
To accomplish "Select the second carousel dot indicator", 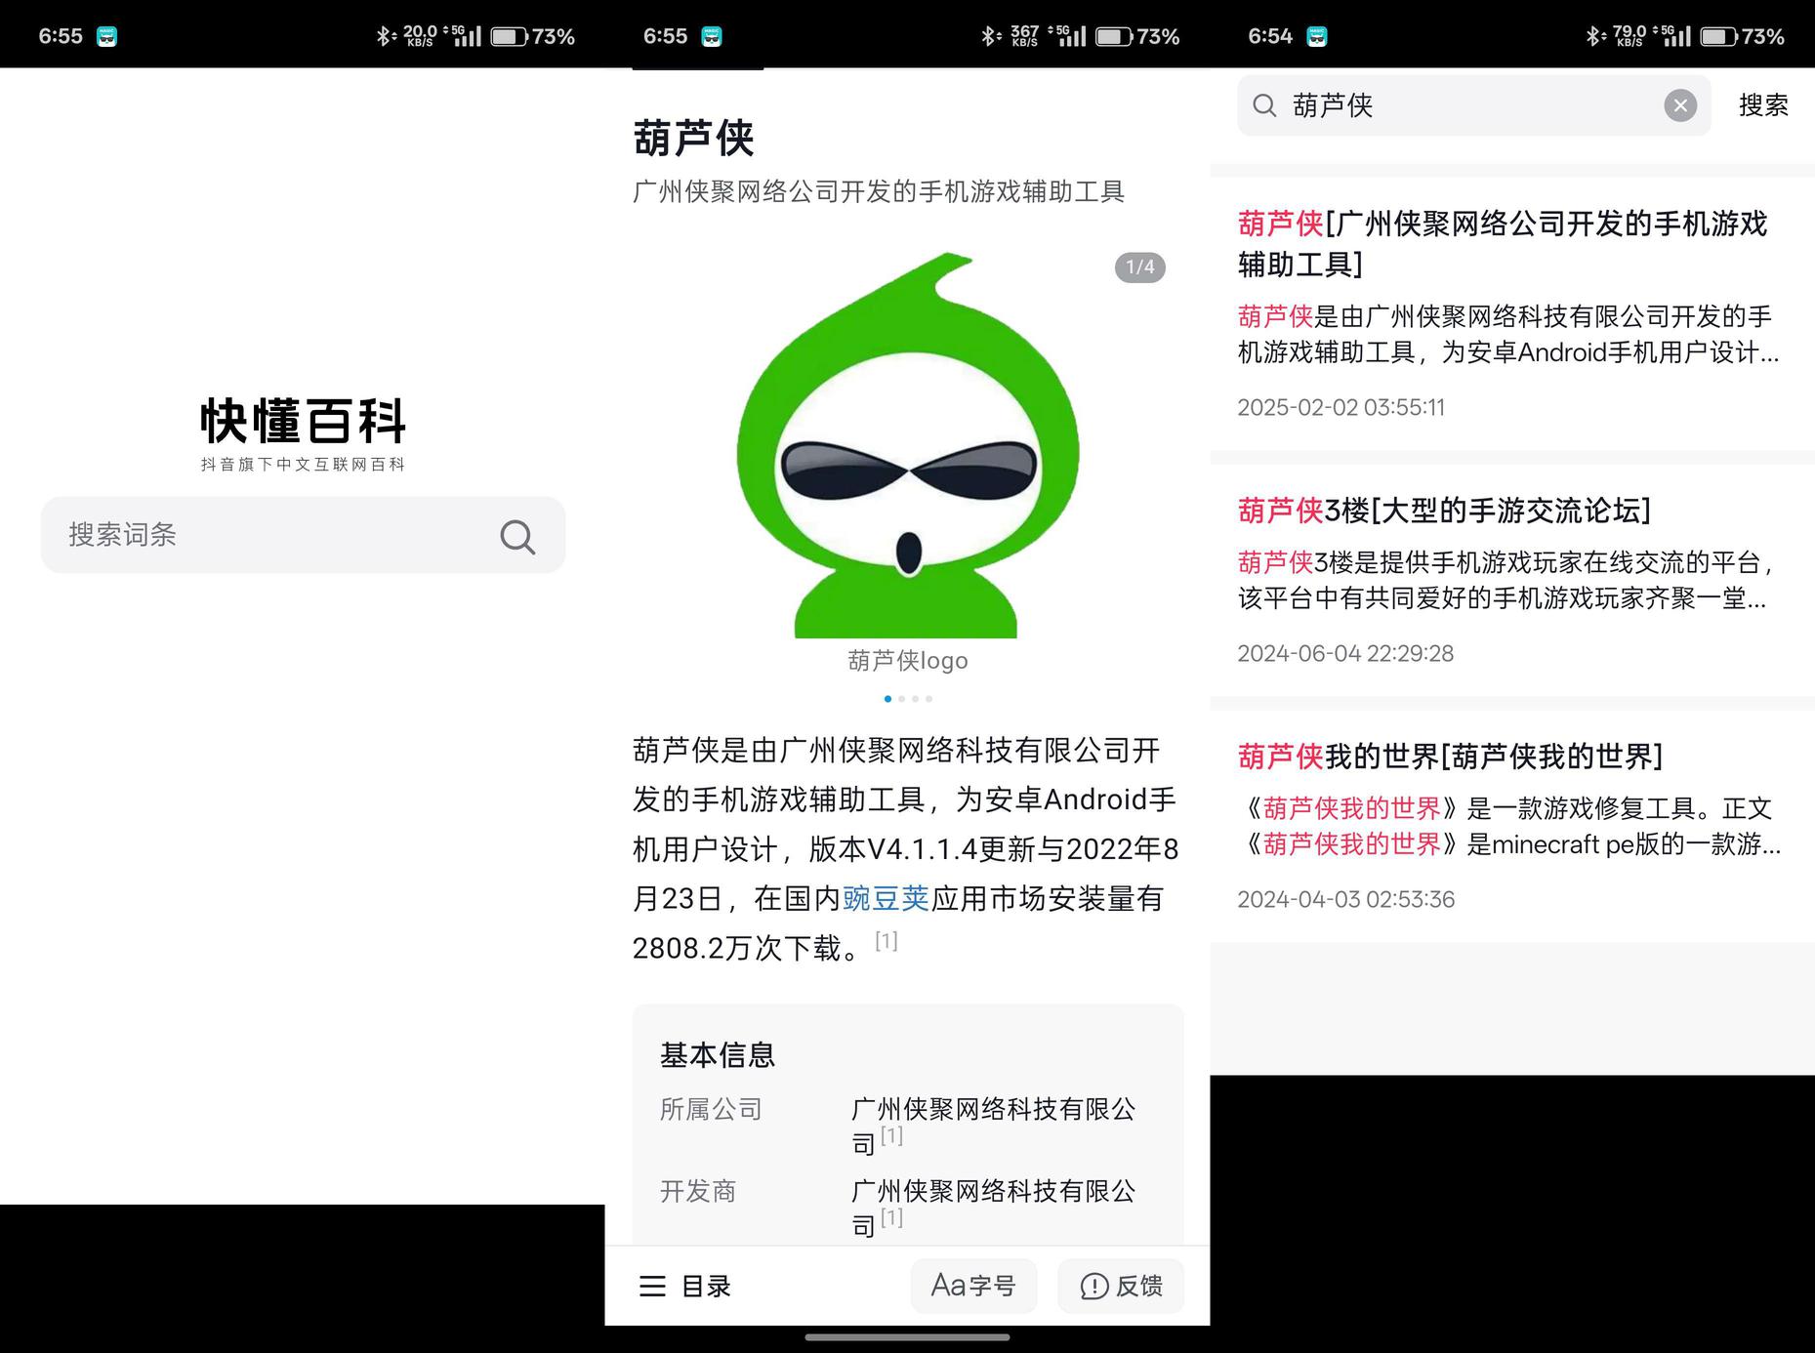I will click(x=901, y=699).
